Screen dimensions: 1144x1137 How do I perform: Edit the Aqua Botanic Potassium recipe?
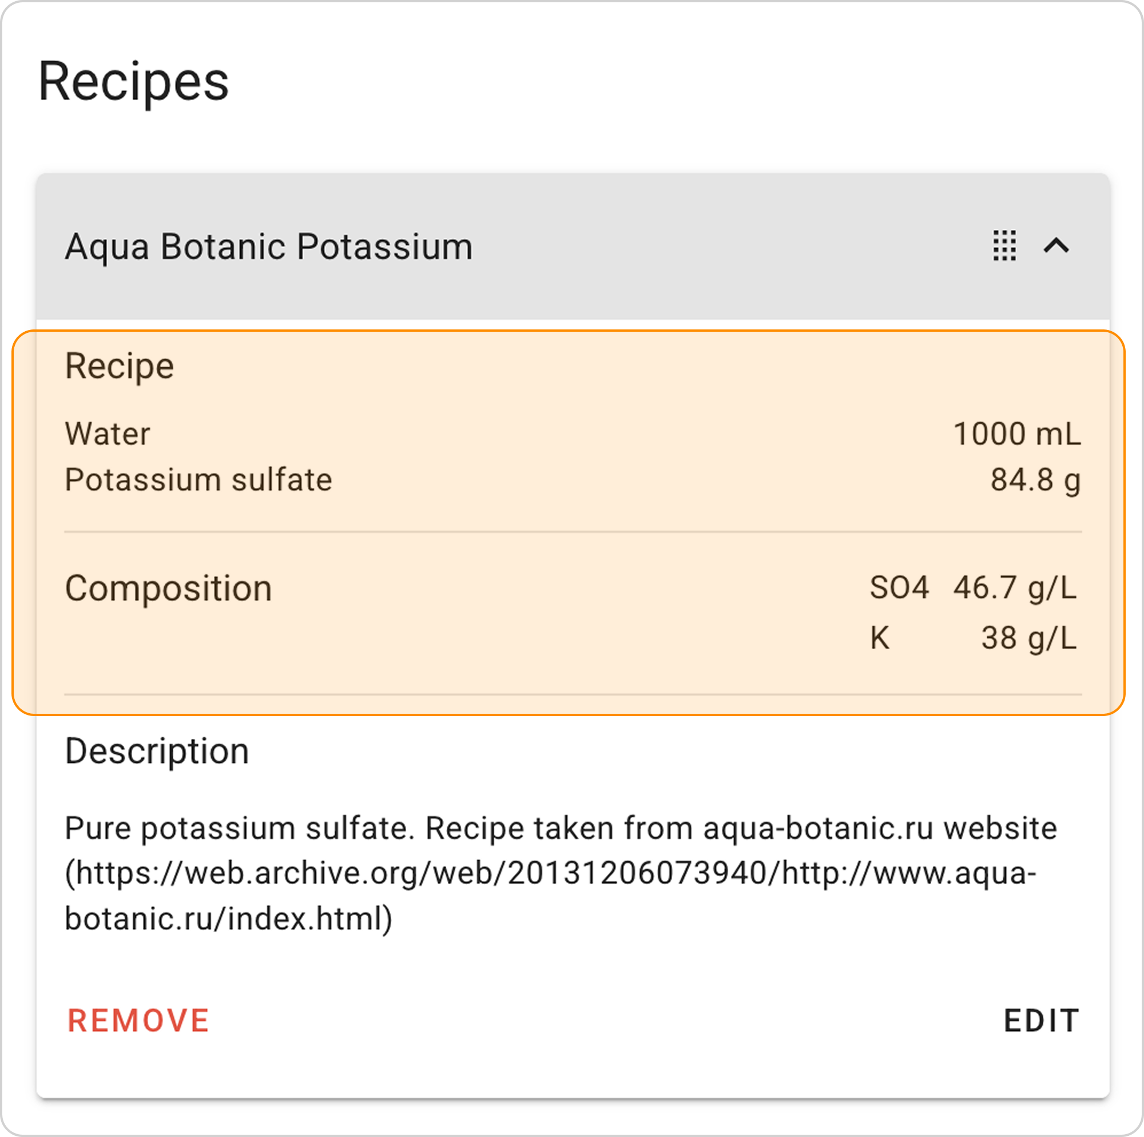pyautogui.click(x=1041, y=1020)
